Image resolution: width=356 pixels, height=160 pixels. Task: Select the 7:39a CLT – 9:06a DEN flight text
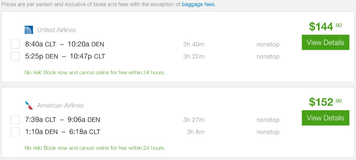click(63, 120)
